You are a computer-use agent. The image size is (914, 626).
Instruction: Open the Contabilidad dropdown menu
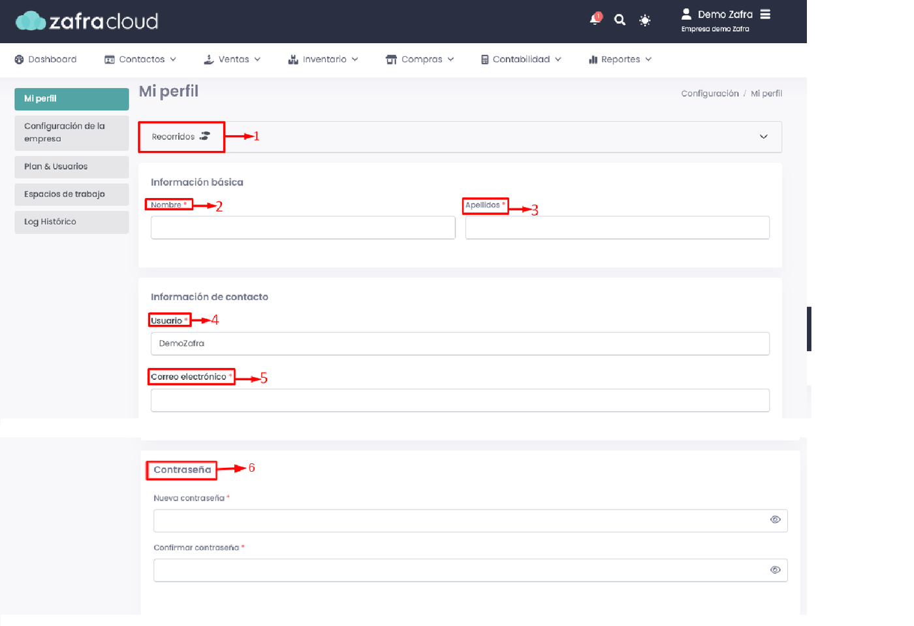point(521,59)
